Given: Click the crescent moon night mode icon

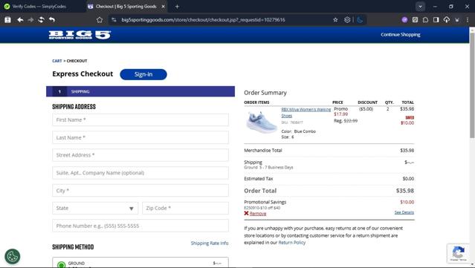Looking at the screenshot, I should tap(360, 19).
